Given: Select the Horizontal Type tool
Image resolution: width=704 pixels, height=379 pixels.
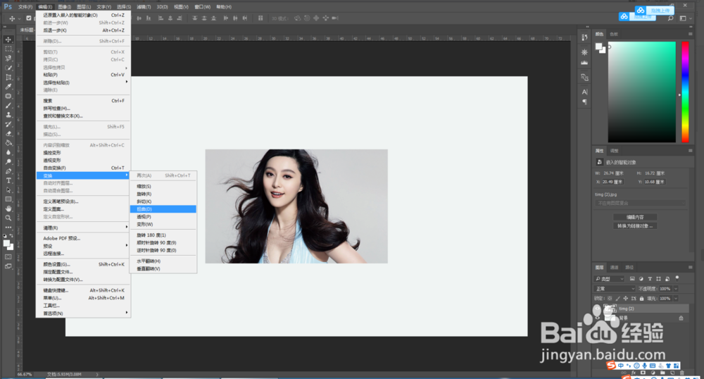Looking at the screenshot, I should 8,180.
